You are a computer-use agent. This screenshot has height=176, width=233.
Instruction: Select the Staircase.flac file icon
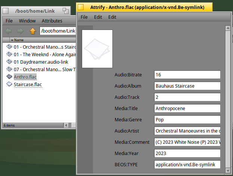(x=9, y=84)
